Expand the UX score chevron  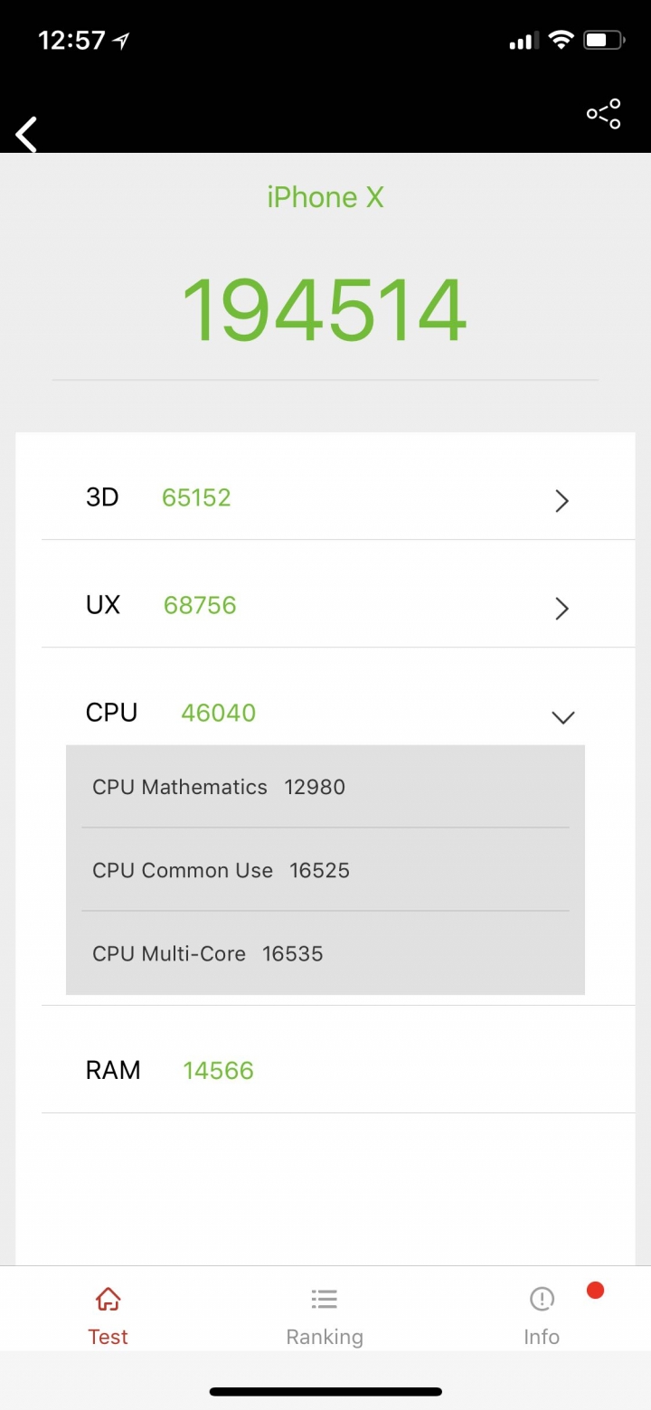click(x=561, y=608)
